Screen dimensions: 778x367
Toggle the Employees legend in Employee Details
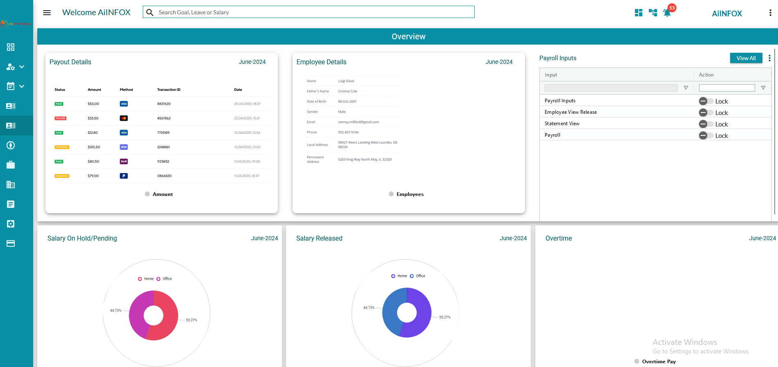tap(406, 194)
